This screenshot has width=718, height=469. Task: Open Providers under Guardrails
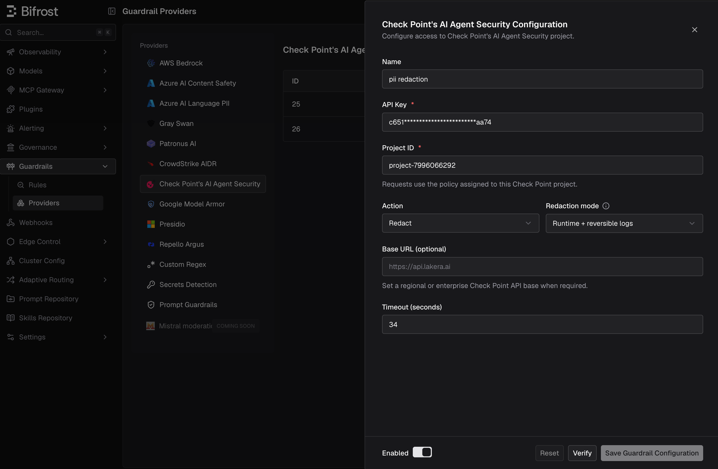coord(58,203)
